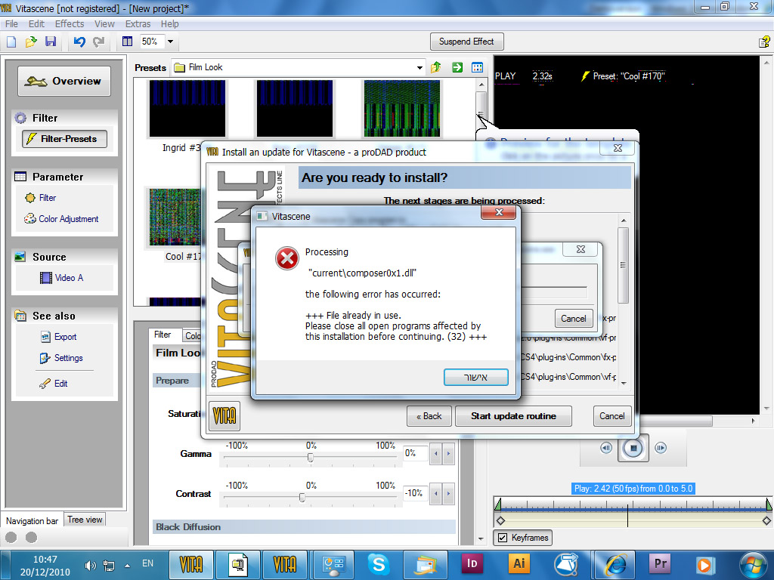Open the File menu
This screenshot has width=774, height=580.
[x=11, y=23]
